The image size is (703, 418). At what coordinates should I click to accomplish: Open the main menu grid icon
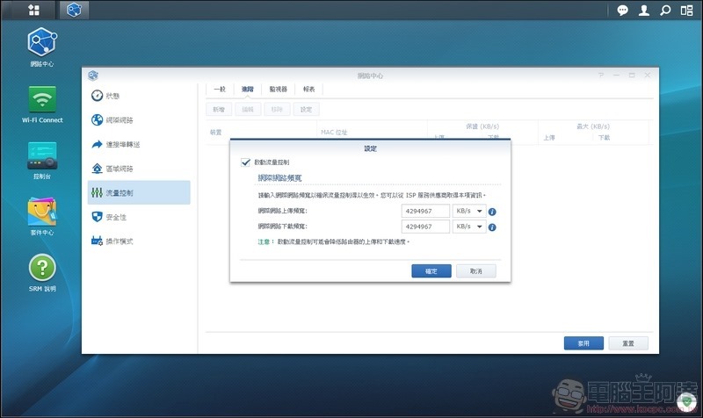point(33,10)
